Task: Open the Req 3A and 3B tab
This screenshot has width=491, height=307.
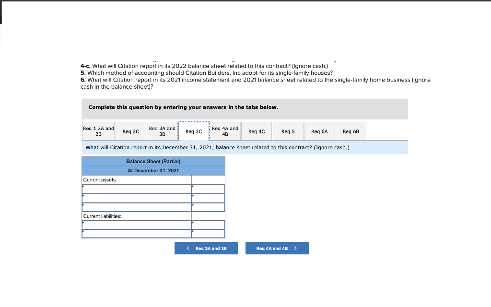Action: pyautogui.click(x=162, y=131)
